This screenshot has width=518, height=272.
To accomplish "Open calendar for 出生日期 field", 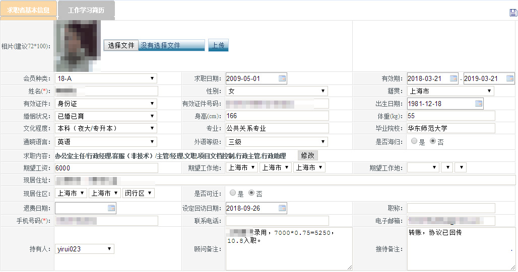I will pyautogui.click(x=479, y=104).
